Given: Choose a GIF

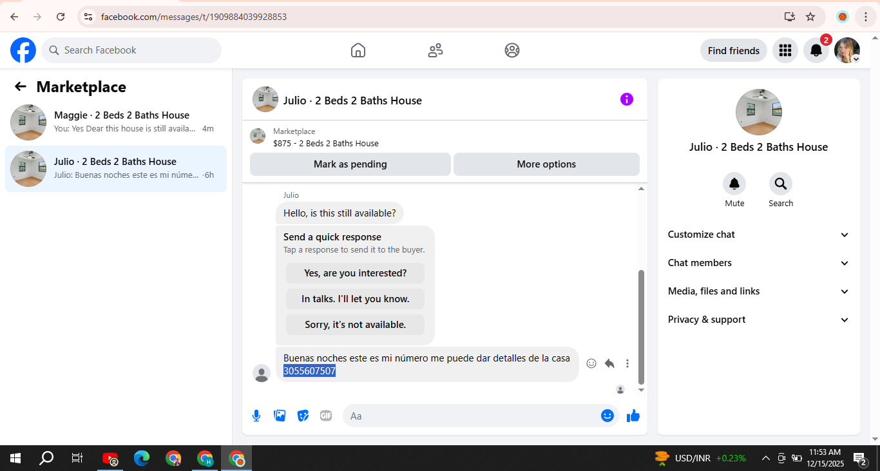Looking at the screenshot, I should pos(326,416).
